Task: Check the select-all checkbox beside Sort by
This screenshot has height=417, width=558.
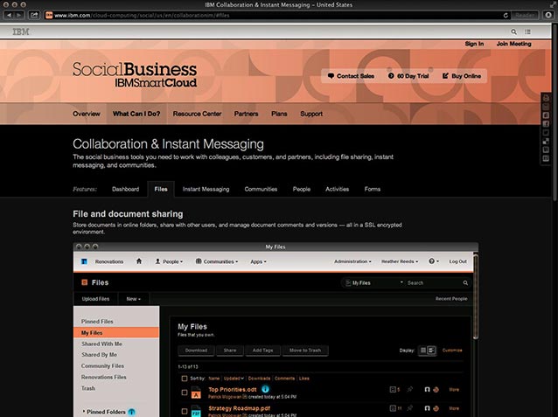Action: point(184,379)
